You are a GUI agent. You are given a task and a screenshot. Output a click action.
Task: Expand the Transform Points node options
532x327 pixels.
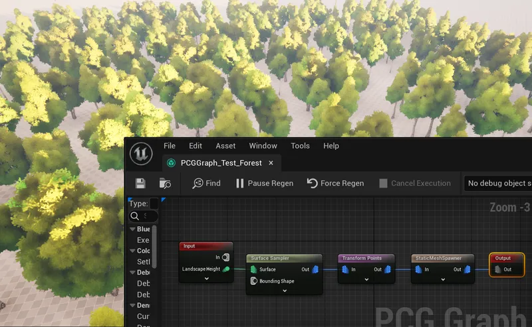click(366, 279)
